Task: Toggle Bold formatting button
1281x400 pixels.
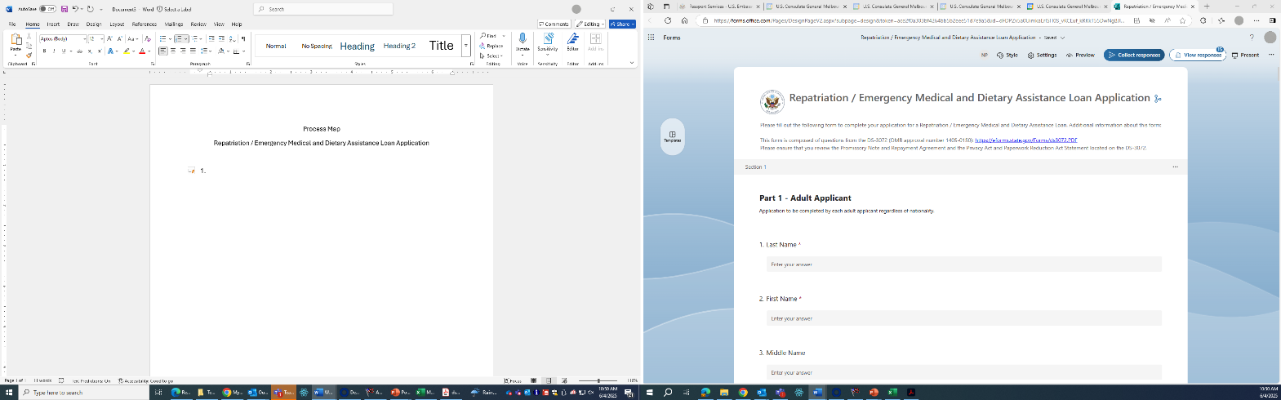Action: pyautogui.click(x=44, y=51)
